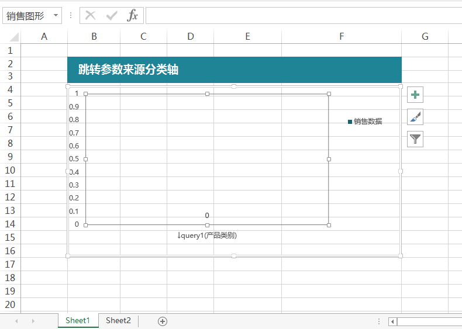Screen dimensions: 462x329
Task: Select row 17 header
Action: point(11,264)
